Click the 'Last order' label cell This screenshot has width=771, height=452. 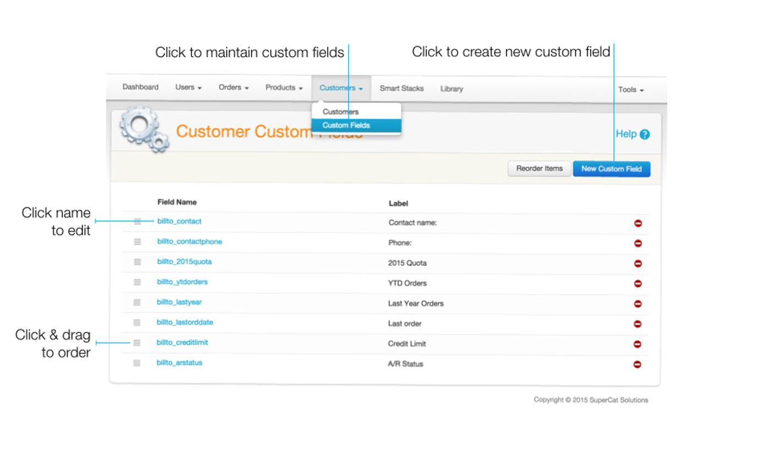click(x=405, y=324)
